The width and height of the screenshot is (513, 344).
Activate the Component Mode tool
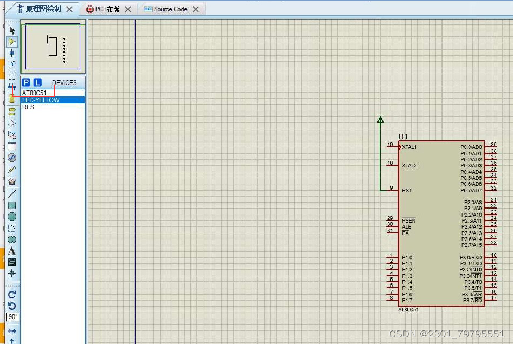click(x=12, y=42)
